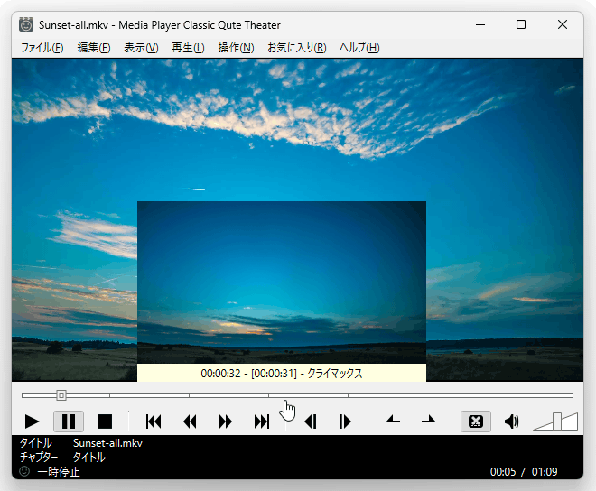Screen dimensions: 596x491
Task: Click the seek bar position handle
Action: [61, 395]
